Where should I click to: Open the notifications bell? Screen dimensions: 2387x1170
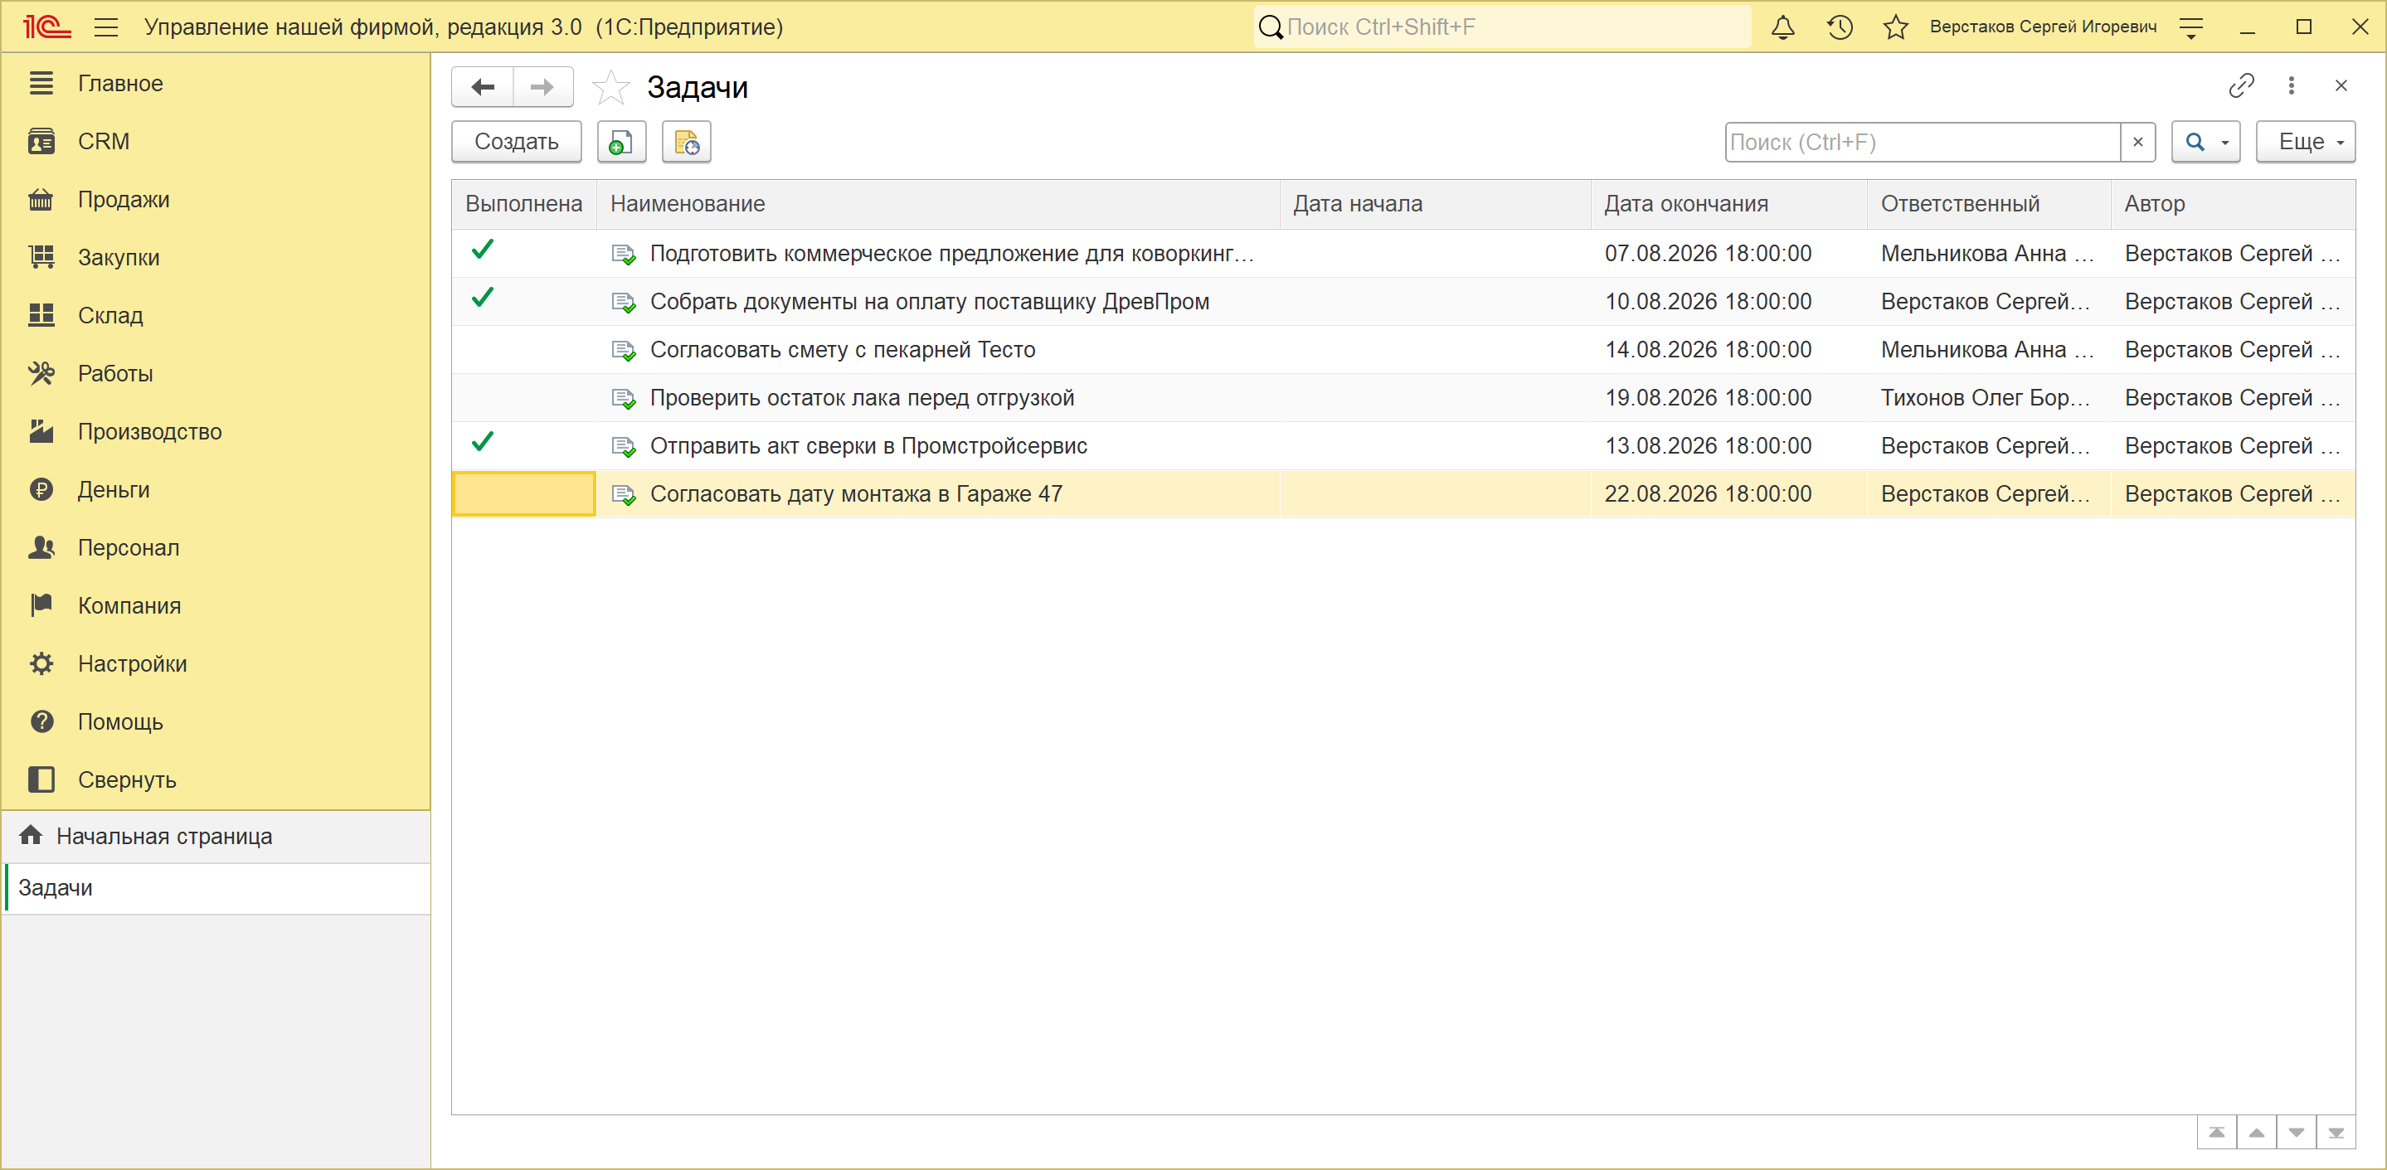tap(1783, 27)
